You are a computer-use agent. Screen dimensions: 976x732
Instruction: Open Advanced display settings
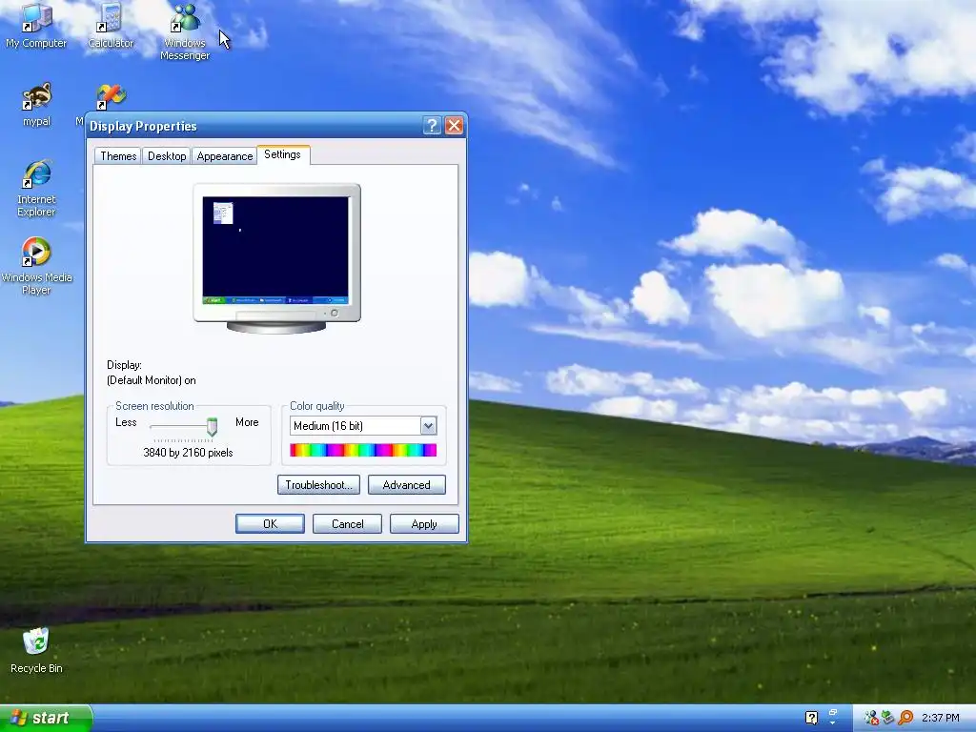point(406,485)
